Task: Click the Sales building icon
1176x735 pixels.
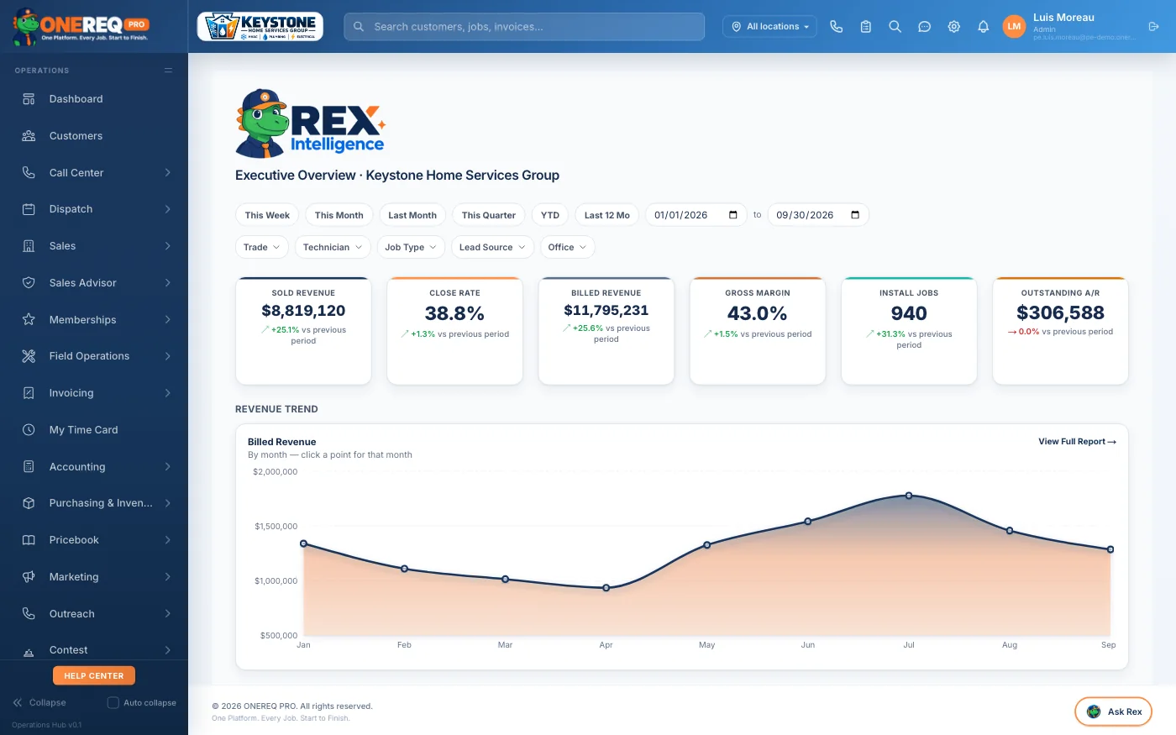Action: pyautogui.click(x=29, y=246)
